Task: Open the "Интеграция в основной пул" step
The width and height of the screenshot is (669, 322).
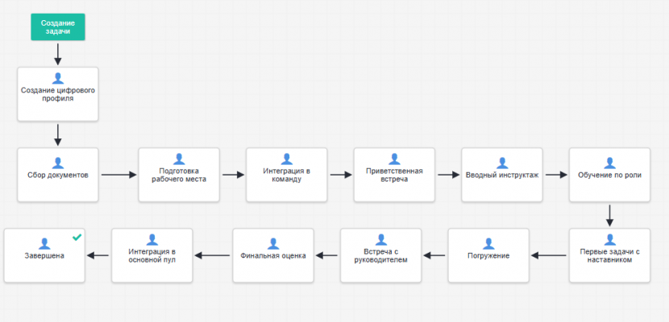Action: [x=152, y=255]
